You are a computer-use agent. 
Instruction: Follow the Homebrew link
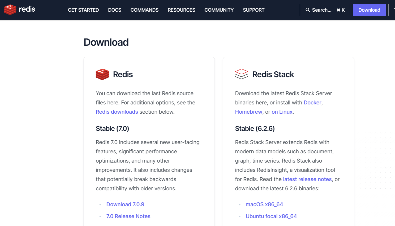coord(249,112)
